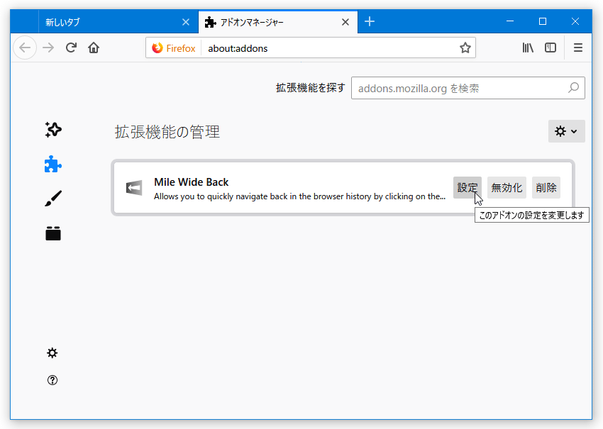Open add-ons support help icon
The width and height of the screenshot is (603, 429).
point(52,380)
